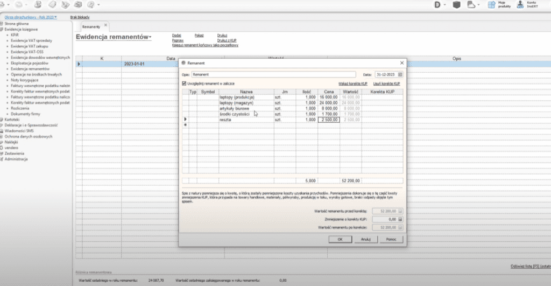Screen dimensions: 551x286
Task: Open Okres obrachunkowy Rok 2023 dropdown
Action: [x=31, y=17]
